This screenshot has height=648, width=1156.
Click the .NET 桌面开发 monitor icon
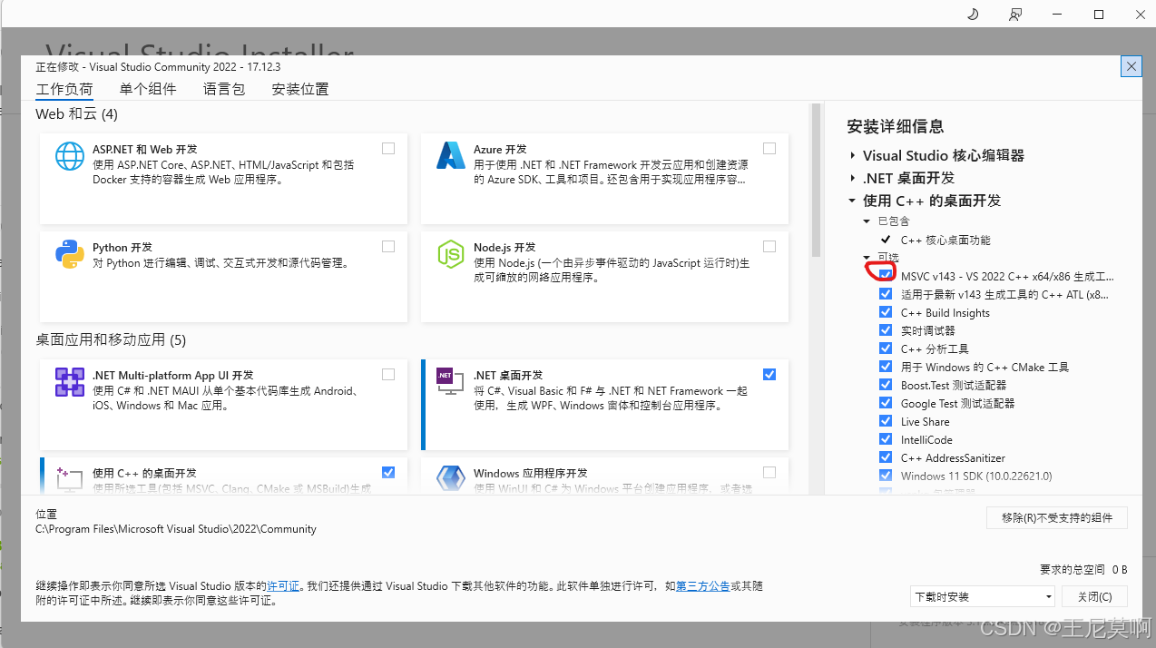tap(451, 382)
